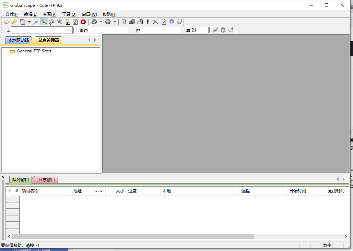Viewport: 353px width, 251px height.
Task: Sort queue by 进度 column
Action: click(143, 191)
